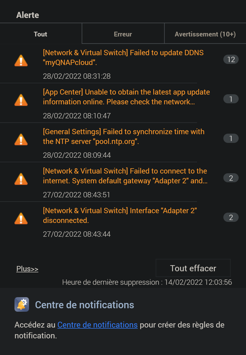This screenshot has height=355, width=246.
Task: Click the count badge on the Adapter 2 disconnected alert
Action: coord(231,217)
